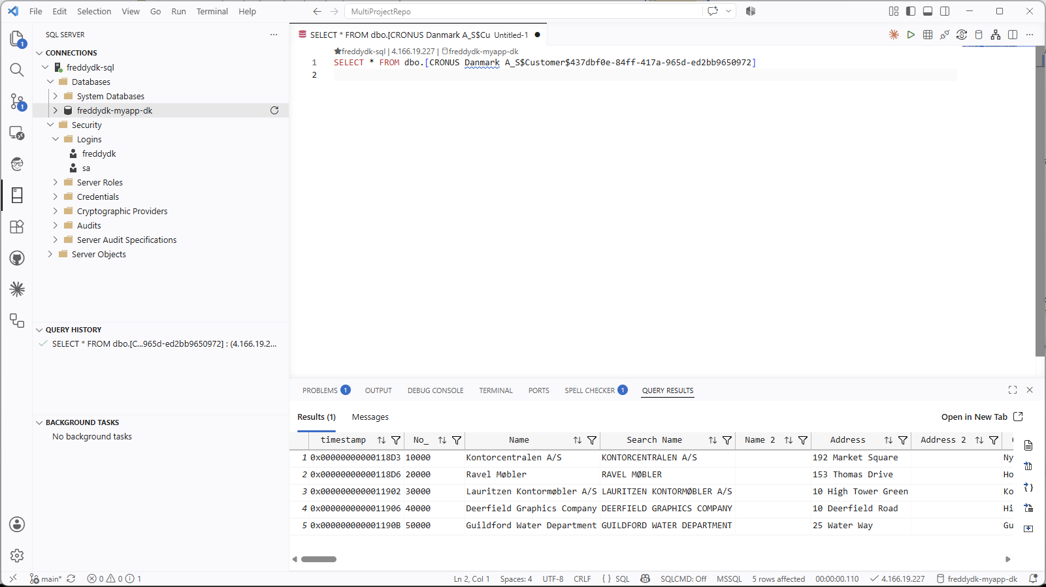Click the plug connection icon in editor toolbar
This screenshot has height=587, width=1046.
tap(945, 35)
